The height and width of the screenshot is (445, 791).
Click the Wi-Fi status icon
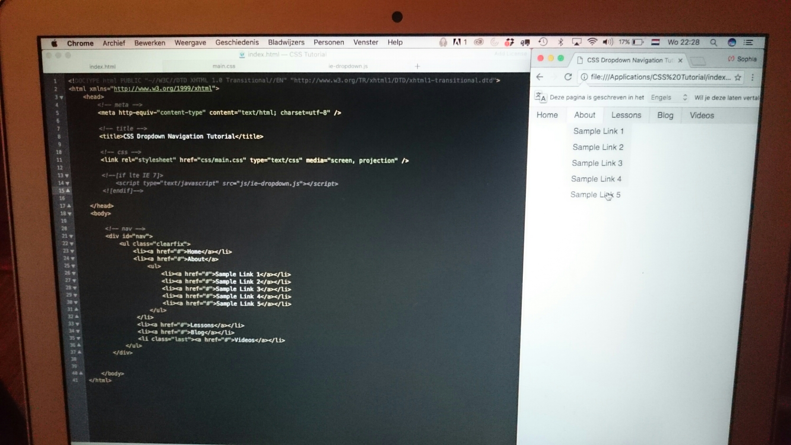click(592, 42)
